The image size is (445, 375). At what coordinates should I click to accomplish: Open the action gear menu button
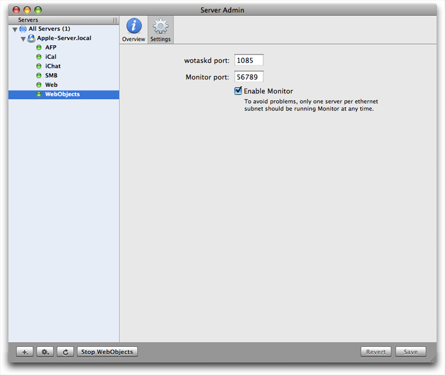tap(45, 352)
